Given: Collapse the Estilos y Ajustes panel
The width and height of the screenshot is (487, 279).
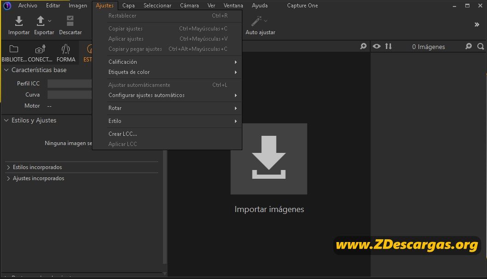Looking at the screenshot, I should (x=6, y=120).
